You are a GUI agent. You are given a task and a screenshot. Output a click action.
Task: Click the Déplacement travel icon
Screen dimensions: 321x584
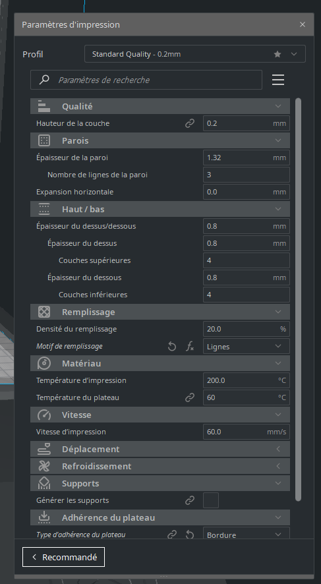click(x=44, y=449)
